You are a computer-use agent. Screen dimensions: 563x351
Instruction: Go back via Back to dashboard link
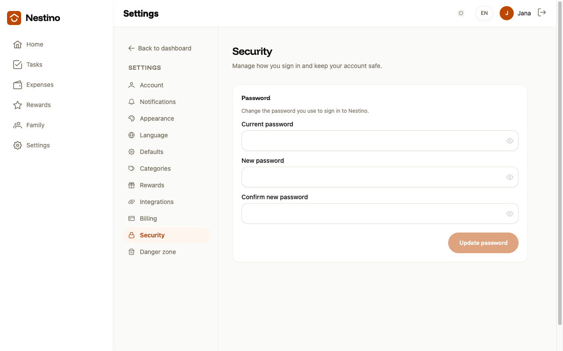160,48
